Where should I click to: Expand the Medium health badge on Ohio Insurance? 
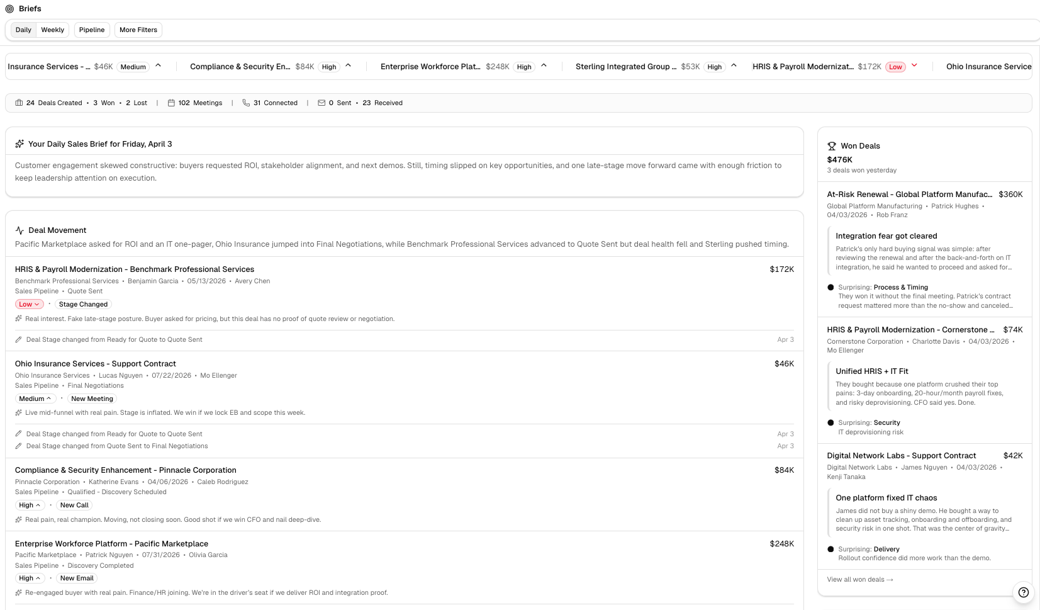35,399
